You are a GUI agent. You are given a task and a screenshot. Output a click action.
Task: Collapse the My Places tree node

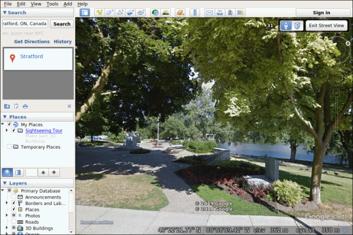(3, 124)
